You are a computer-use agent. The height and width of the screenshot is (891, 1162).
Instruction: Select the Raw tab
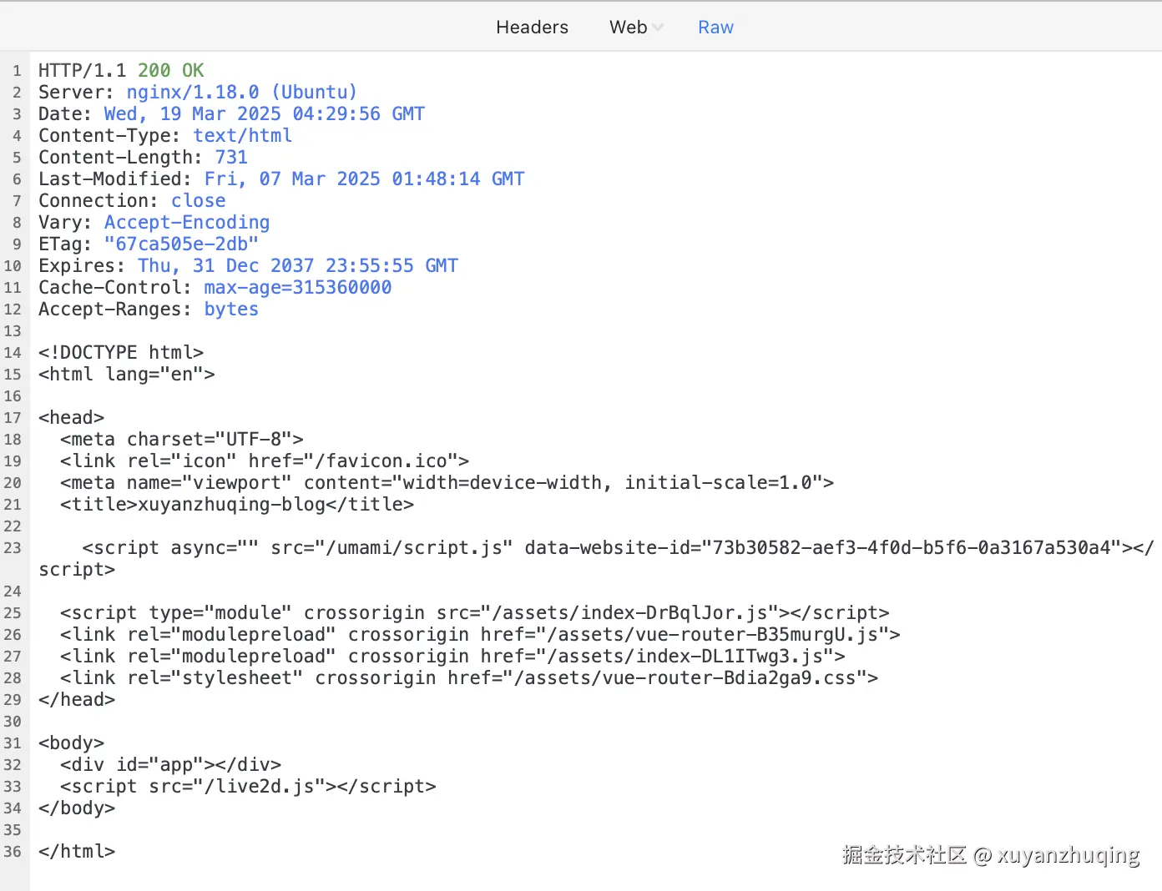pos(715,28)
